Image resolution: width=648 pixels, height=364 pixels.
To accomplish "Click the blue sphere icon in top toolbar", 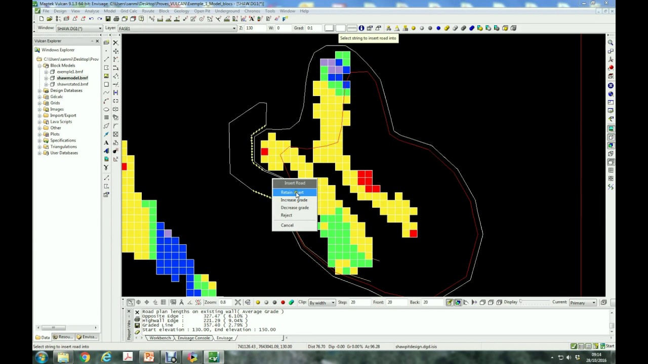I will pyautogui.click(x=438, y=28).
